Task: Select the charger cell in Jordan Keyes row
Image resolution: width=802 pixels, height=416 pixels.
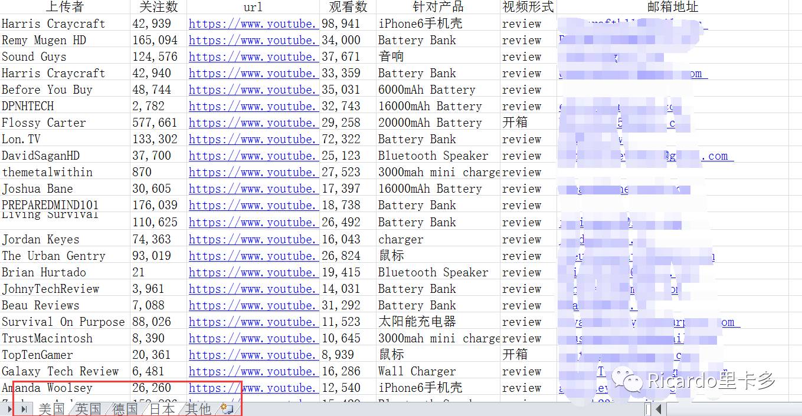Action: click(438, 239)
